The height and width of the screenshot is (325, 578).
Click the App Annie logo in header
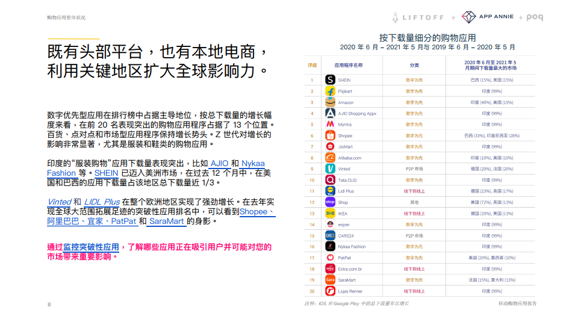488,17
